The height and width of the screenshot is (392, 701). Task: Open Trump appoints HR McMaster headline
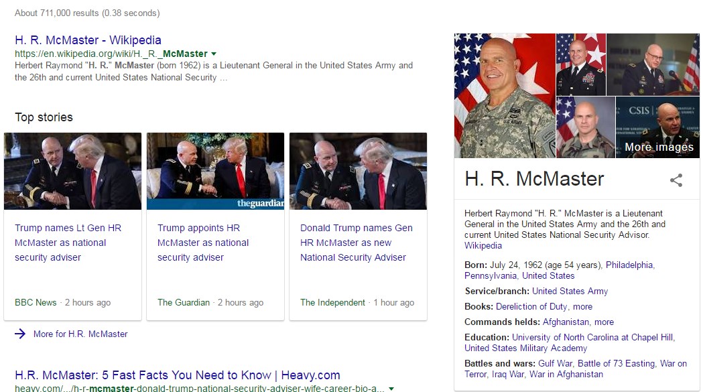coord(203,243)
